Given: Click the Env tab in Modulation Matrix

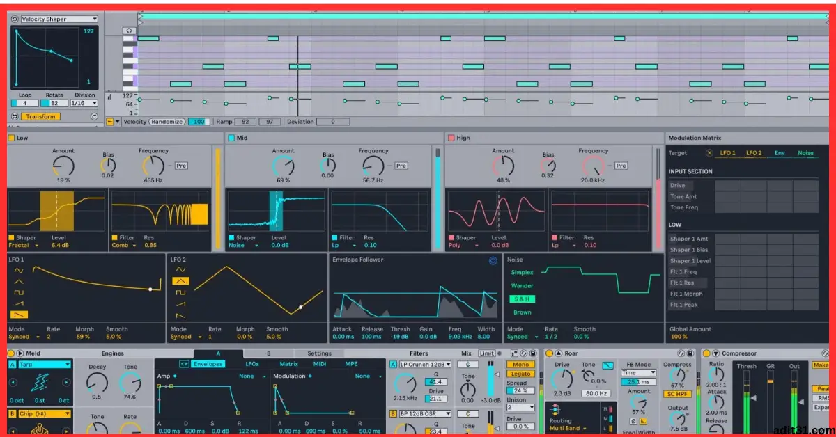Looking at the screenshot, I should coord(780,153).
